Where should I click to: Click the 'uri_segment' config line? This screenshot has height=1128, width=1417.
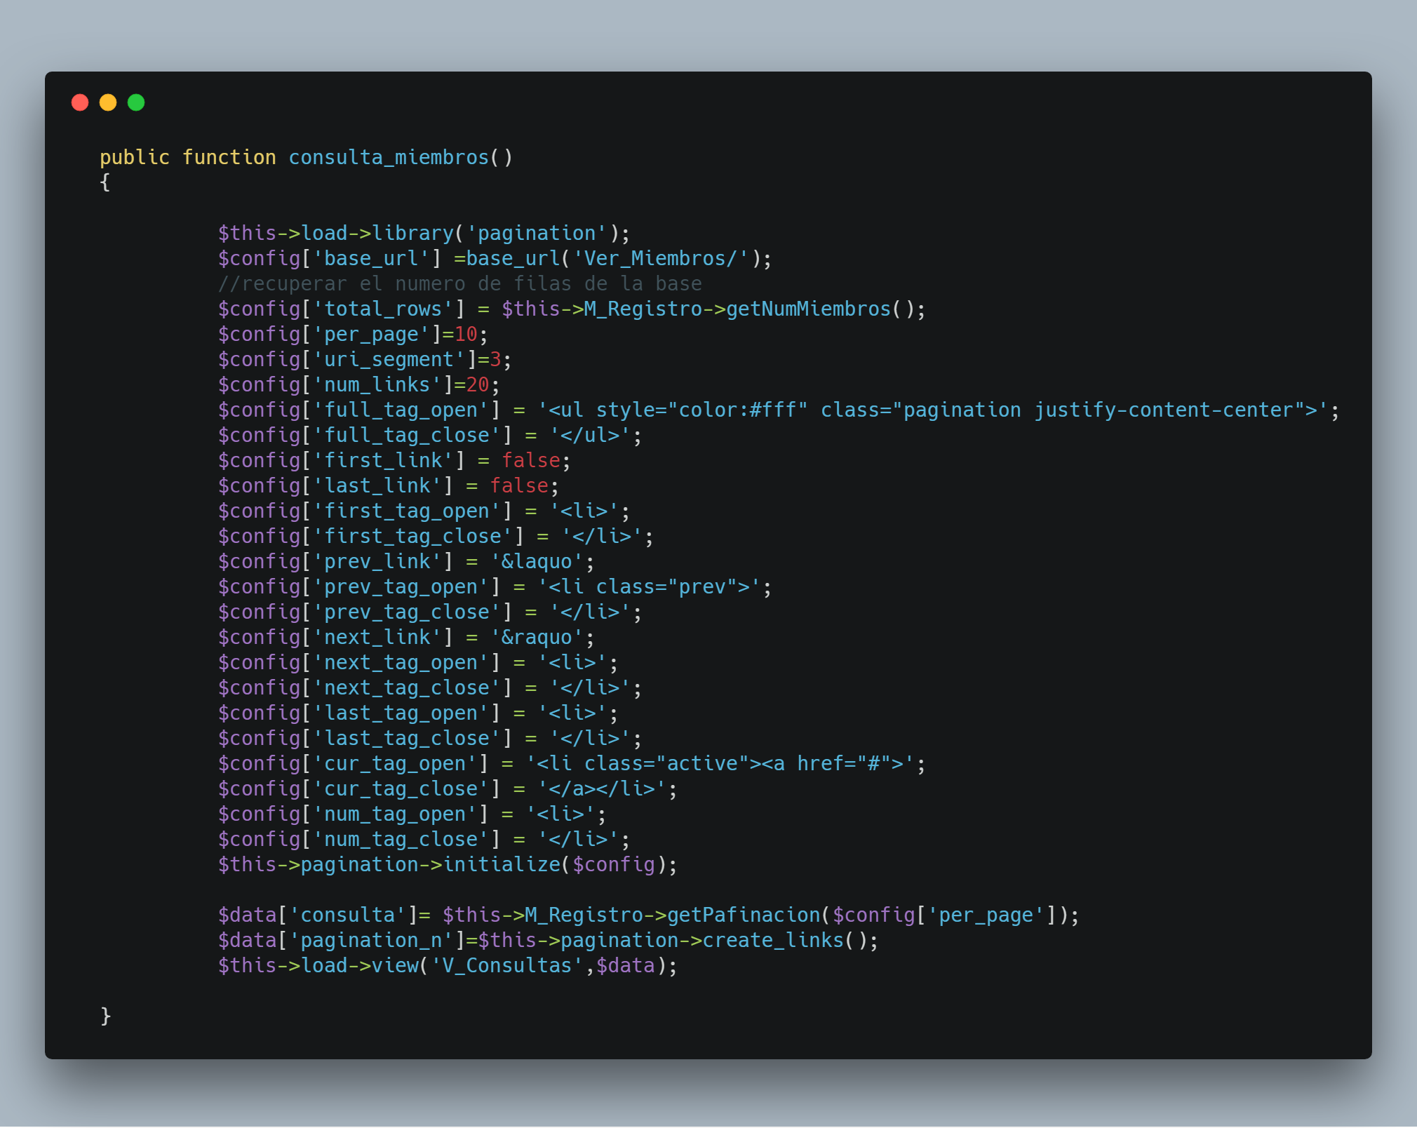365,359
